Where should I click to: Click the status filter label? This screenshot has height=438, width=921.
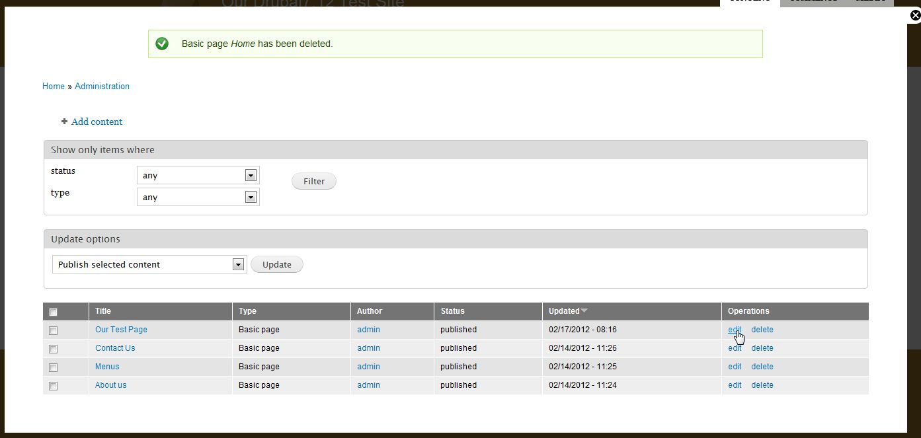coord(63,170)
